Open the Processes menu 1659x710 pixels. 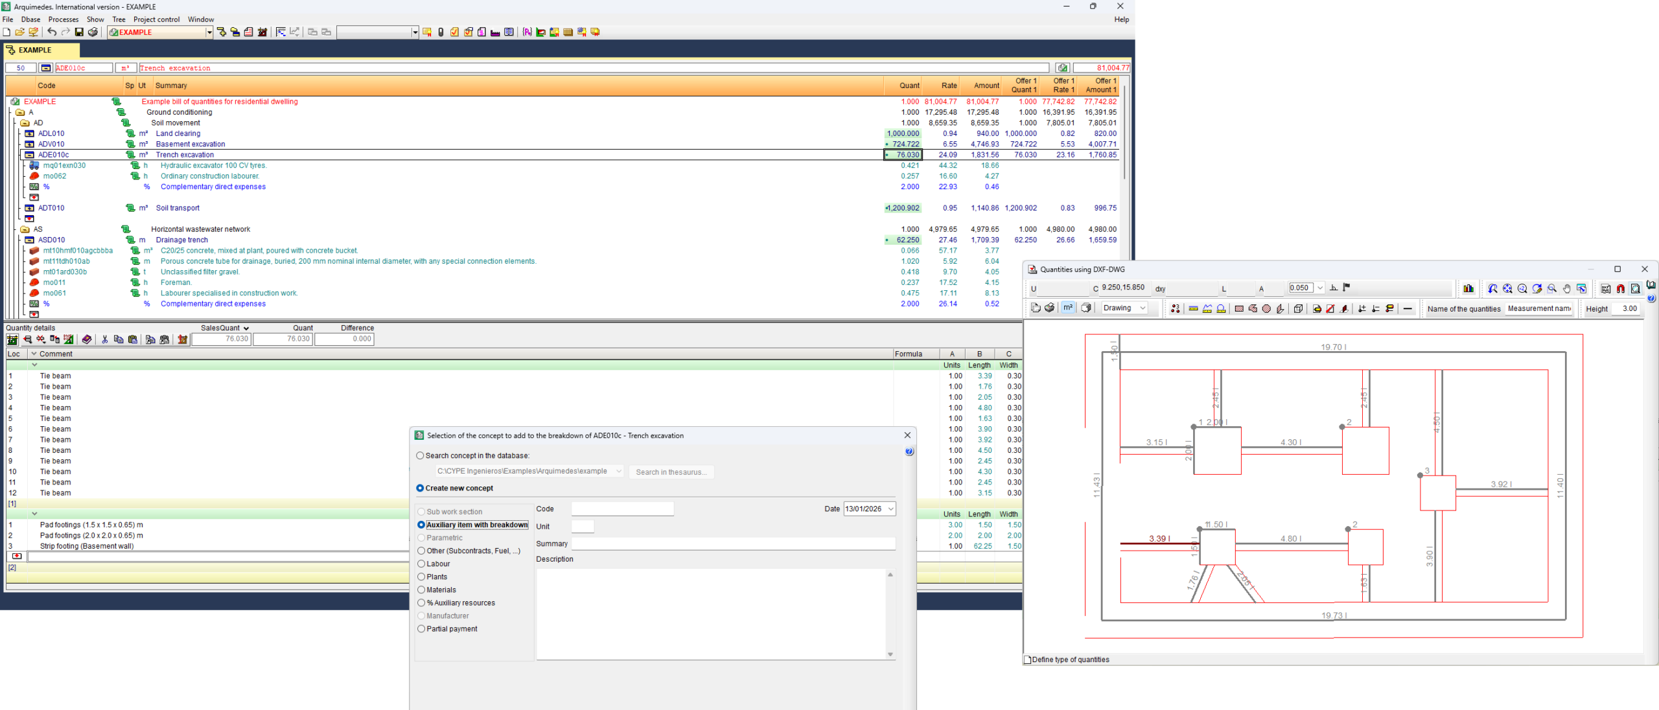(64, 19)
